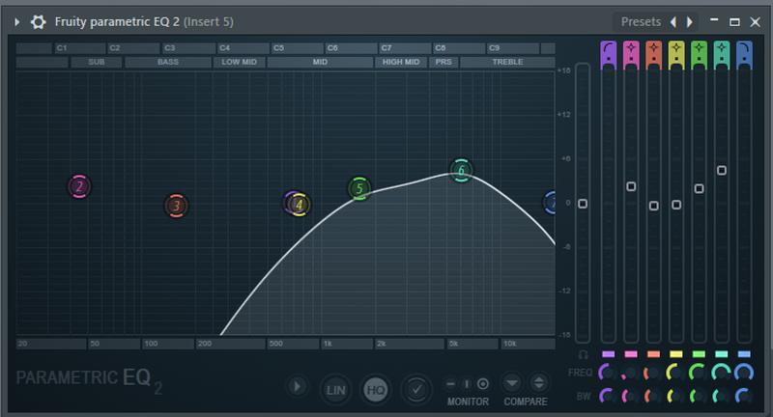Set MONITOR to the circle option
The width and height of the screenshot is (773, 417).
click(483, 383)
